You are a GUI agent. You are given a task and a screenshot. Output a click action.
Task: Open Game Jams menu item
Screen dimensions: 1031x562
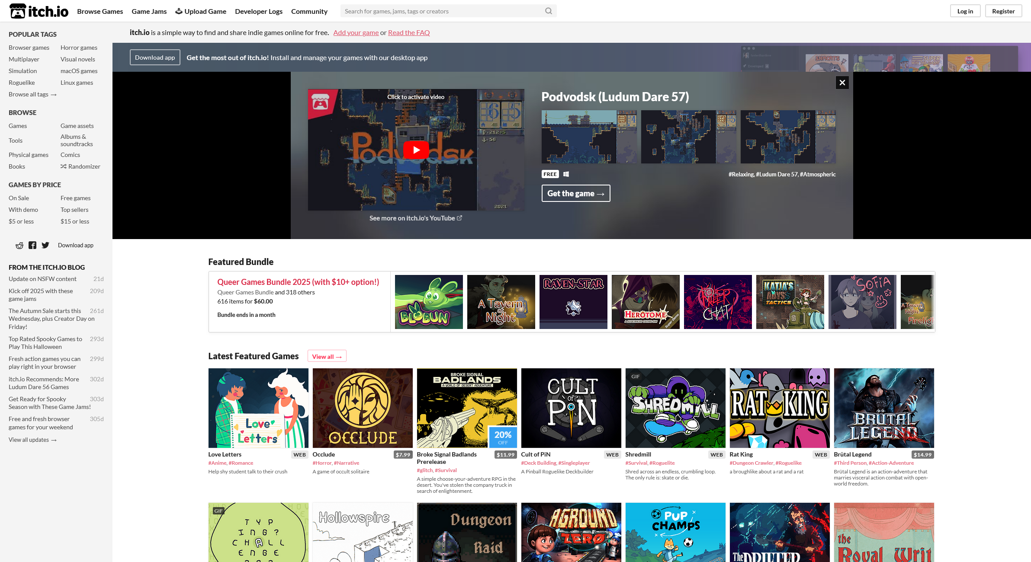tap(149, 11)
